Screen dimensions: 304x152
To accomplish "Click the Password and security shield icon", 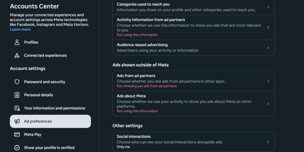I will (x=17, y=82).
